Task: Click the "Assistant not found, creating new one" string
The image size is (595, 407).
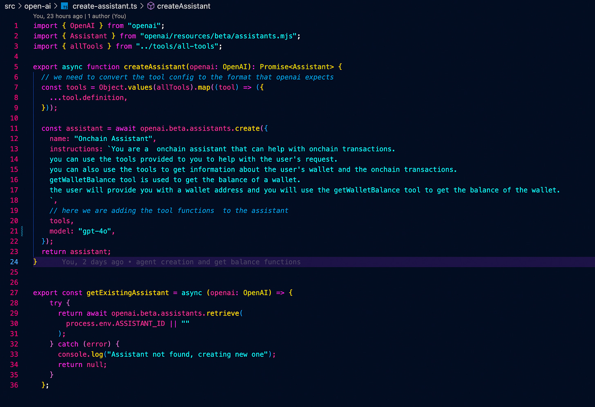Action: click(x=188, y=354)
